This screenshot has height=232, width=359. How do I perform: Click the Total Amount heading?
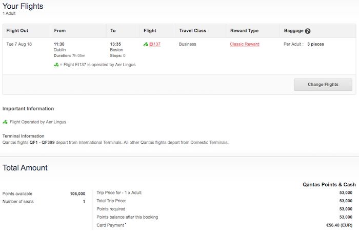25,167
